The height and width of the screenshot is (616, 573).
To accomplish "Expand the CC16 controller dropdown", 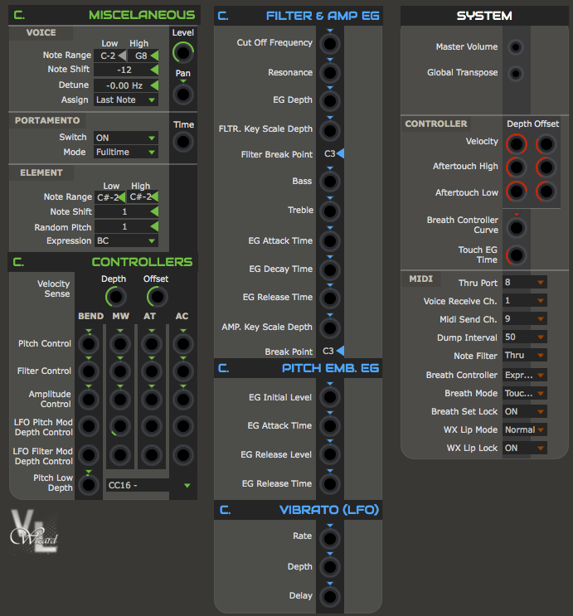I will click(149, 486).
